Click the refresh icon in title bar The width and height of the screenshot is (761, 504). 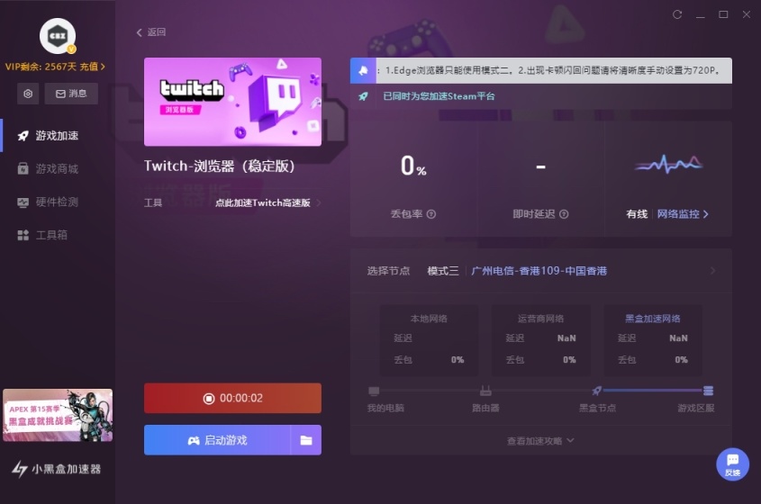[x=677, y=14]
